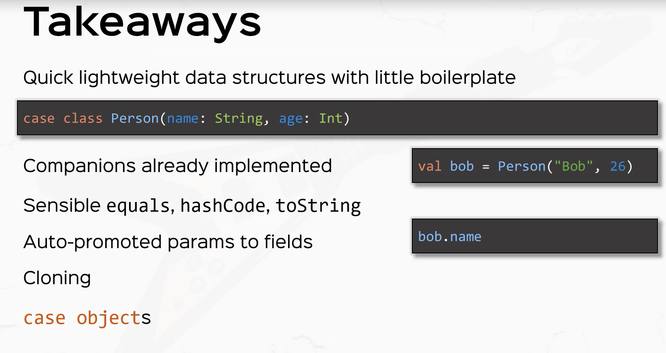This screenshot has width=666, height=353.
Task: Click the 'Cloning' bullet text
Action: click(57, 278)
